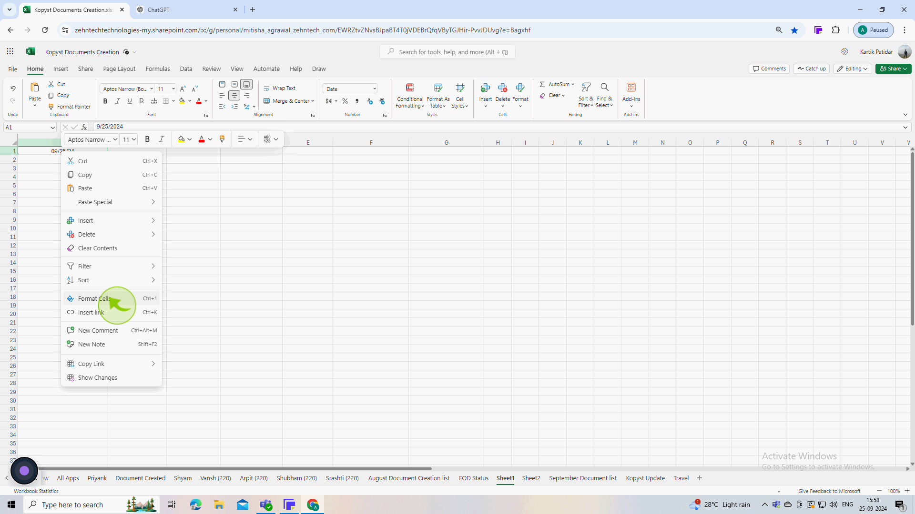Click the borders icon in the ribbon
Viewport: 915px width, 514px height.
[166, 101]
